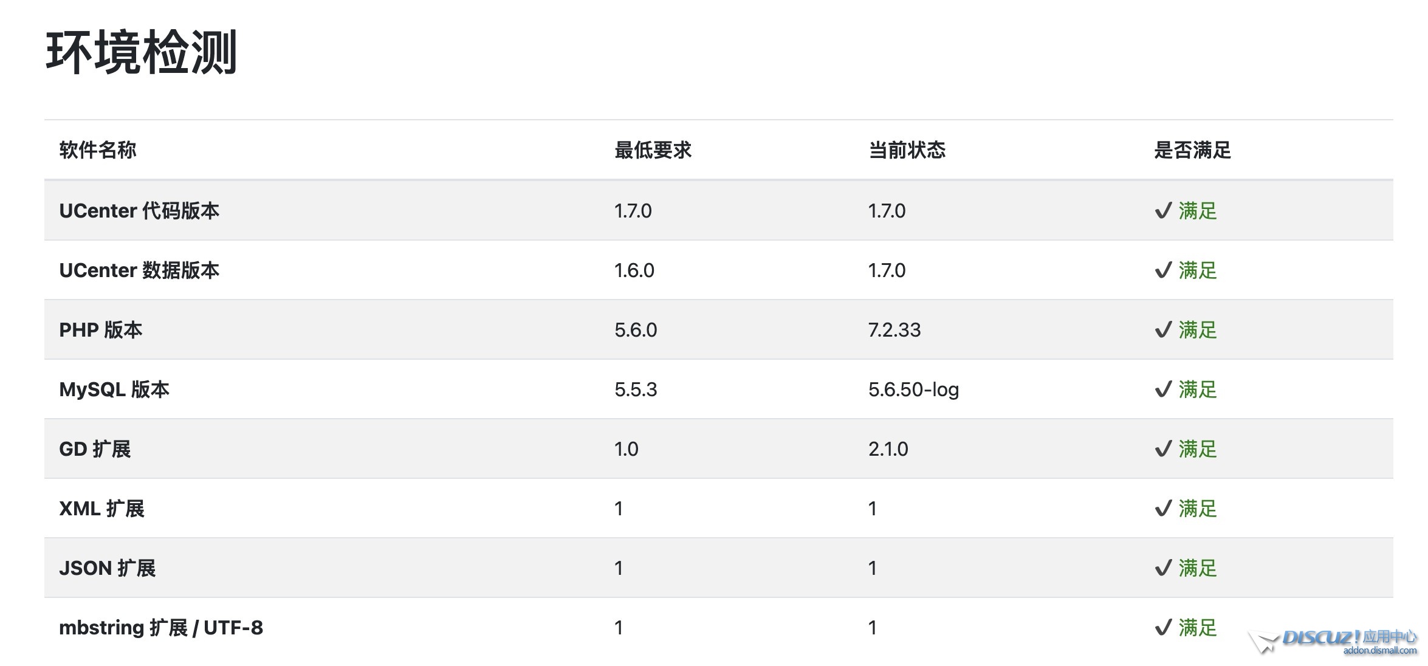Image resolution: width=1428 pixels, height=666 pixels.
Task: Click the checkmark icon in MySQL 版本 row
Action: (1163, 390)
